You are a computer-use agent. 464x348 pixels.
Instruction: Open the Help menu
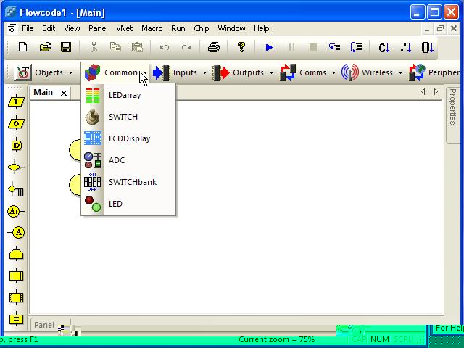tap(261, 28)
